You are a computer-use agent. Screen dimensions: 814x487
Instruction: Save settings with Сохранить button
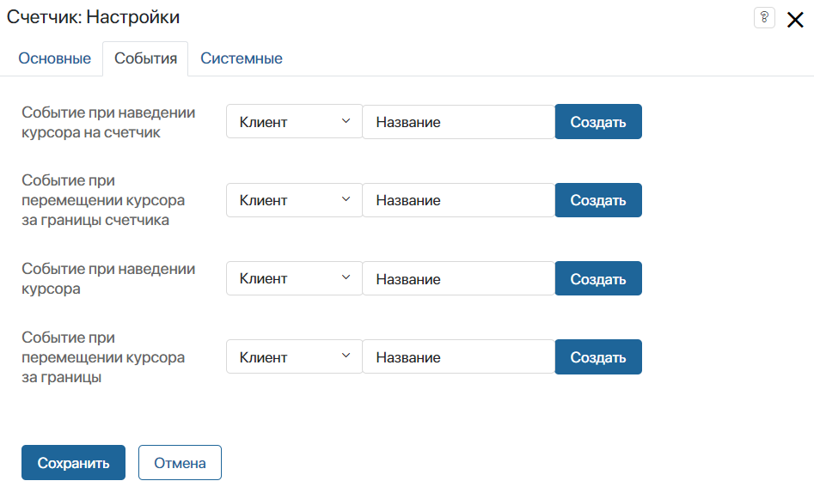[x=73, y=463]
